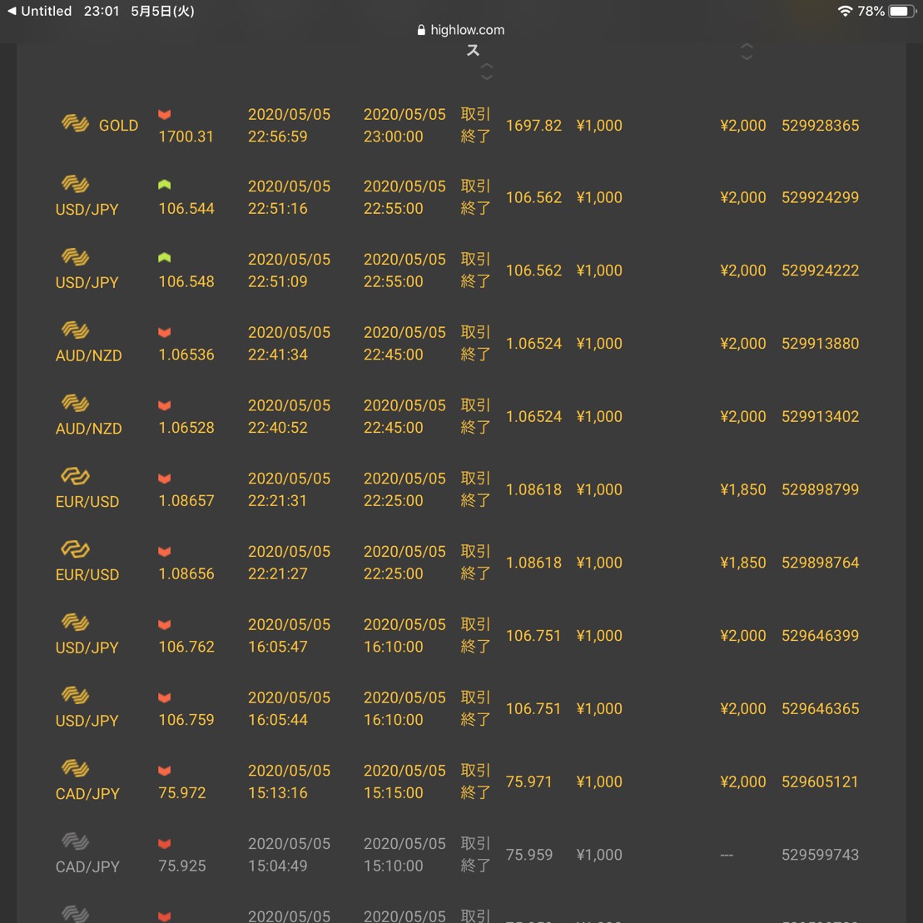
Task: Click payout ¥1,850 of trade 529898764
Action: 743,562
